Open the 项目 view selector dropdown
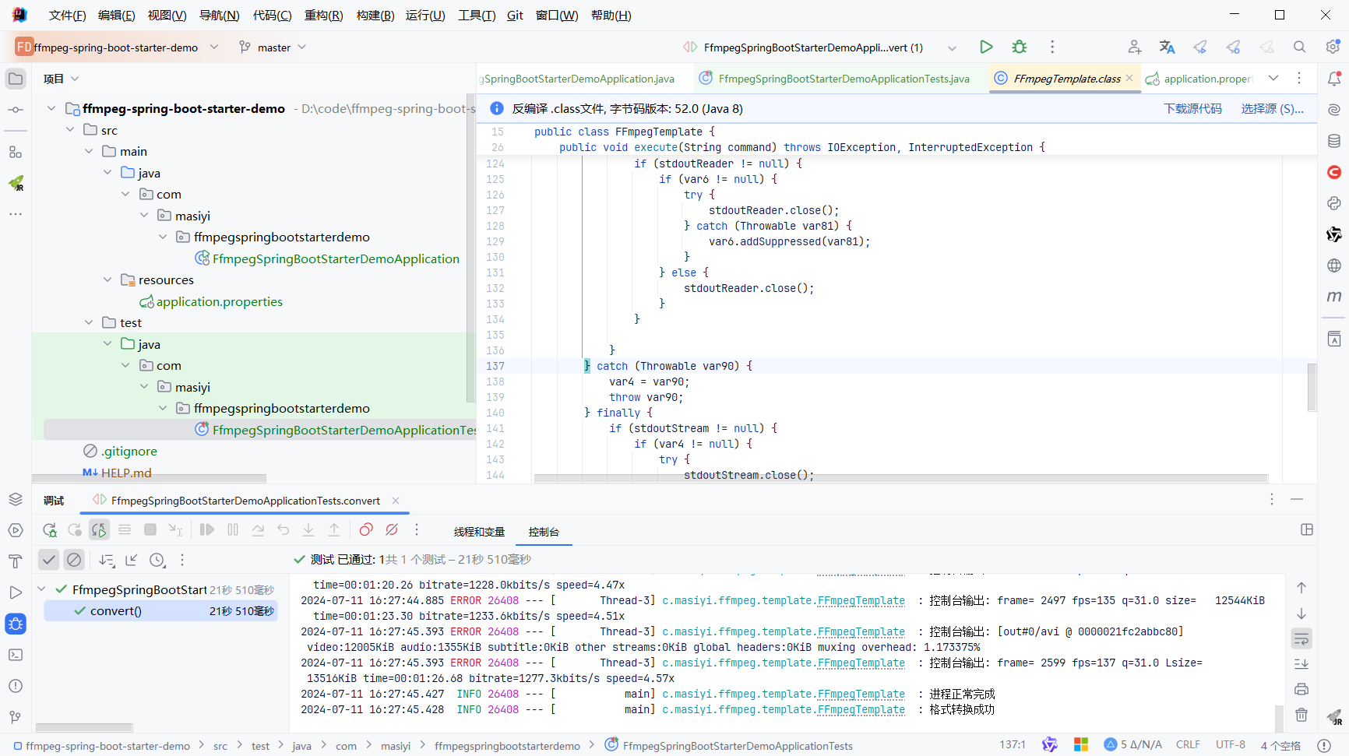 click(x=62, y=79)
